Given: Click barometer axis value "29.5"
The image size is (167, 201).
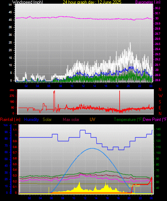Looking at the screenshot, I should (x=158, y=44).
